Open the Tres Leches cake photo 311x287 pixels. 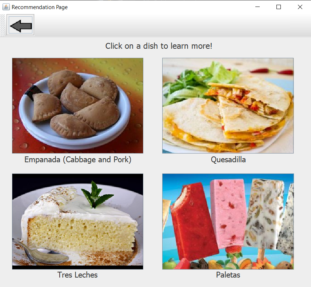click(77, 222)
